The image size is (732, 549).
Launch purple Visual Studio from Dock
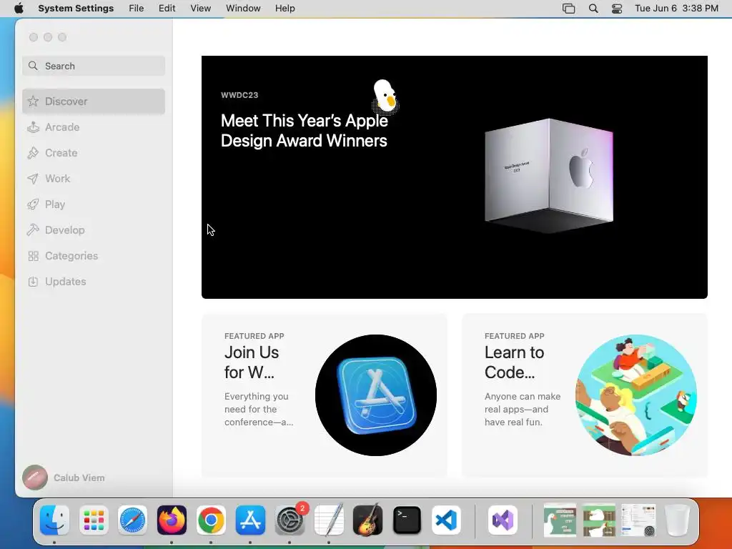pyautogui.click(x=503, y=520)
